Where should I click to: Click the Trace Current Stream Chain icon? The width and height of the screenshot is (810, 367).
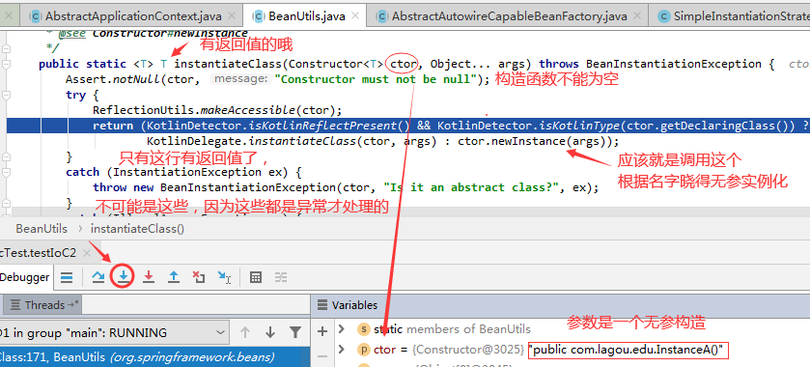pos(281,277)
